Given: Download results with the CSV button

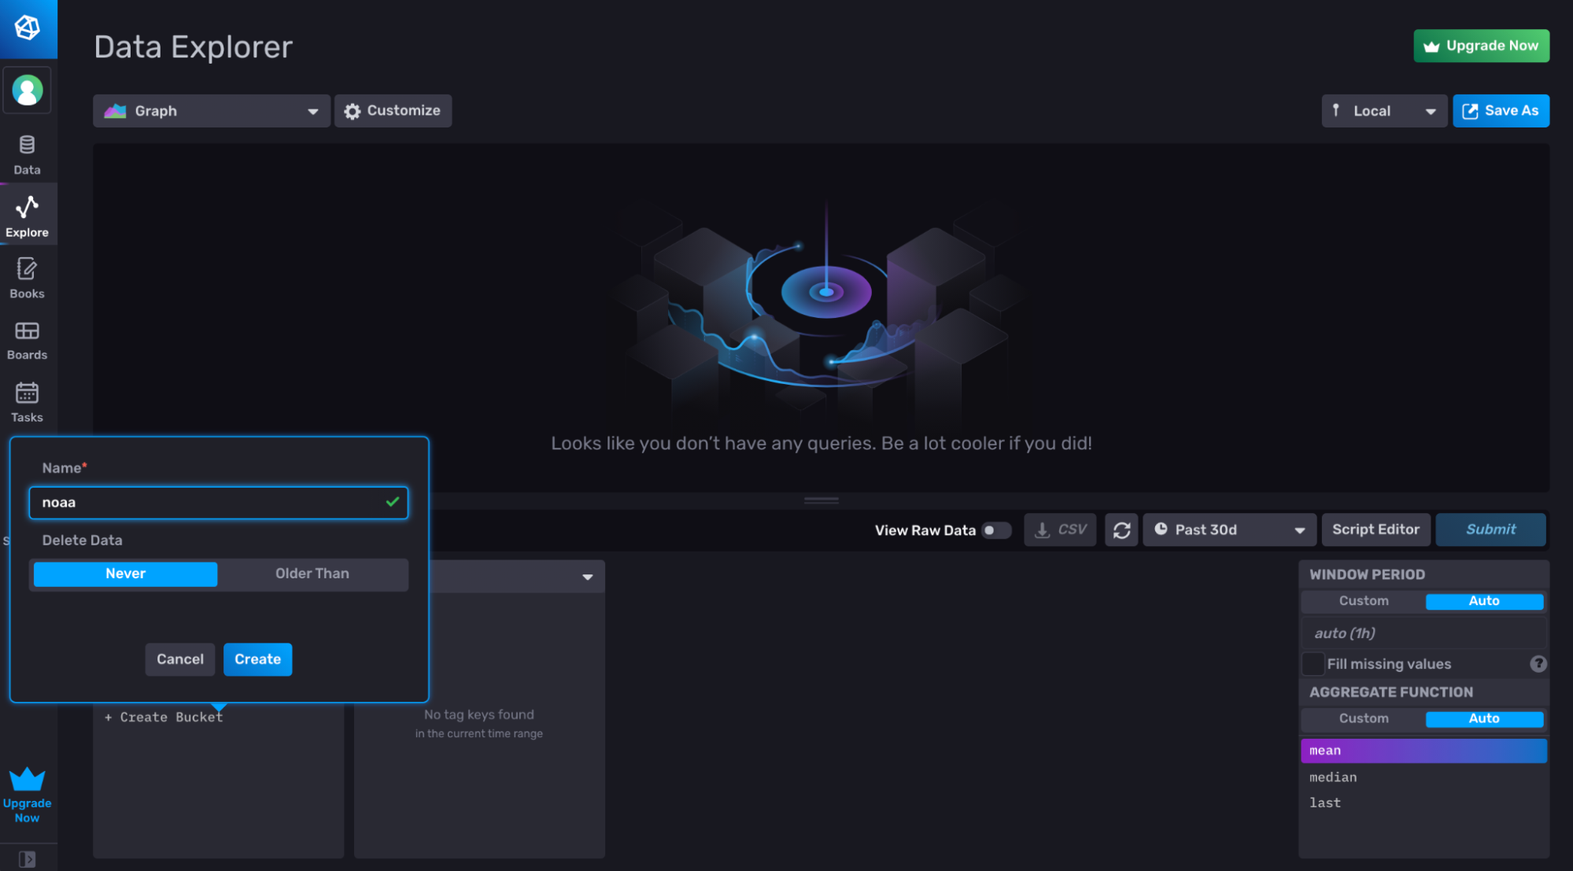Looking at the screenshot, I should click(x=1060, y=530).
